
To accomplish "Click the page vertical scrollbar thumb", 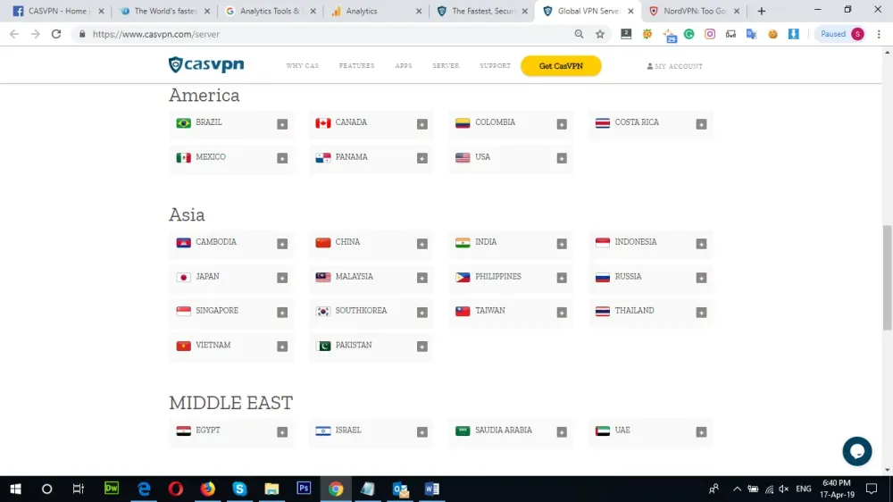I will [x=888, y=278].
